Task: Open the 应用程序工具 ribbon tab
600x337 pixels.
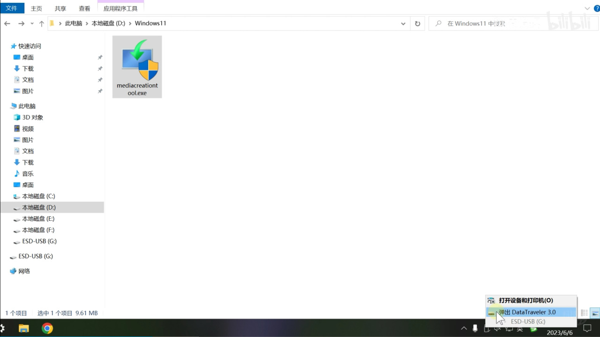Action: [120, 8]
